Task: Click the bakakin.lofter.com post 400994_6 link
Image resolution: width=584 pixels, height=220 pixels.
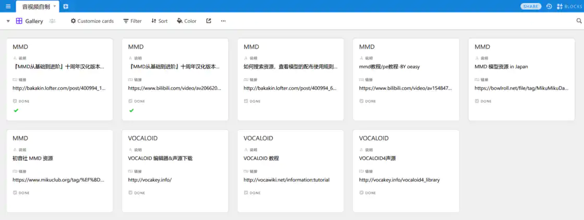Action: coord(290,89)
